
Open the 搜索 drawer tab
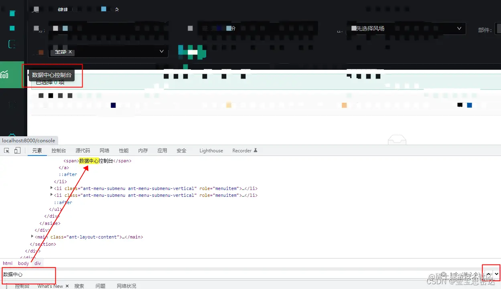pos(79,286)
